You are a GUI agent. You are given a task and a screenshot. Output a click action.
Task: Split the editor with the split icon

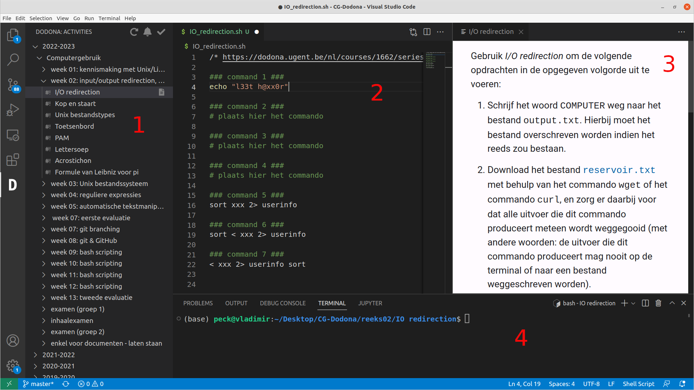(x=426, y=32)
